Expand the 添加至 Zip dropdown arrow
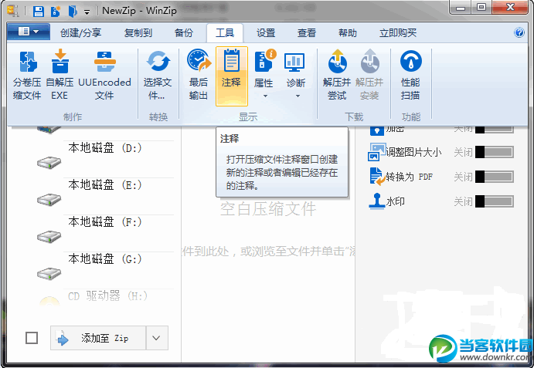Screen dimensions: 534x368 [x=157, y=338]
